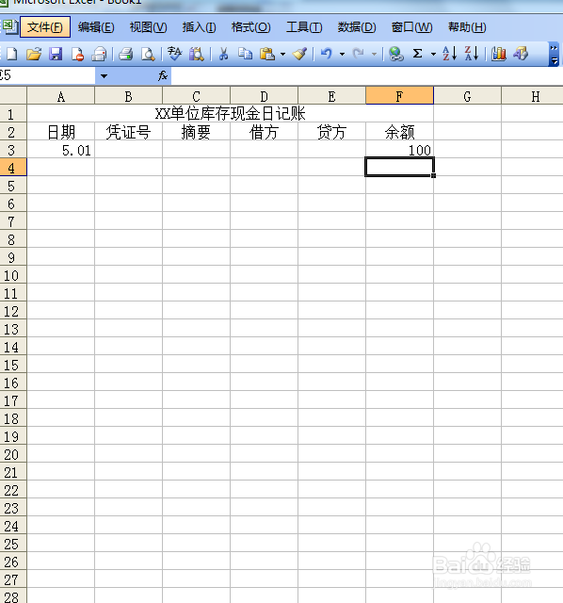The width and height of the screenshot is (563, 603).
Task: Open the 工具(T) menu
Action: (x=304, y=27)
